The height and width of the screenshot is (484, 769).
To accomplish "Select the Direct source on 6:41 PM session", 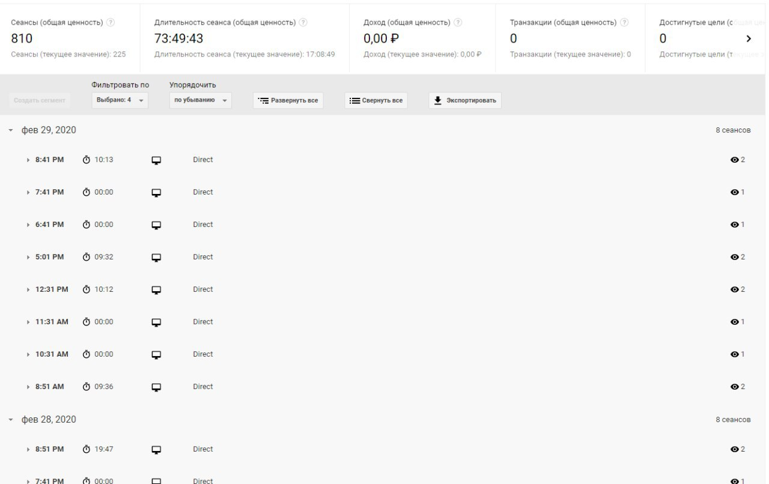I will [203, 225].
